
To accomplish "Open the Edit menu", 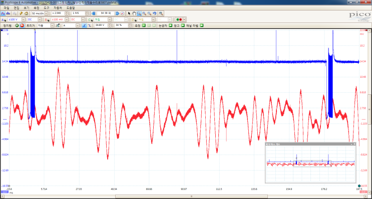I will 17,8.
